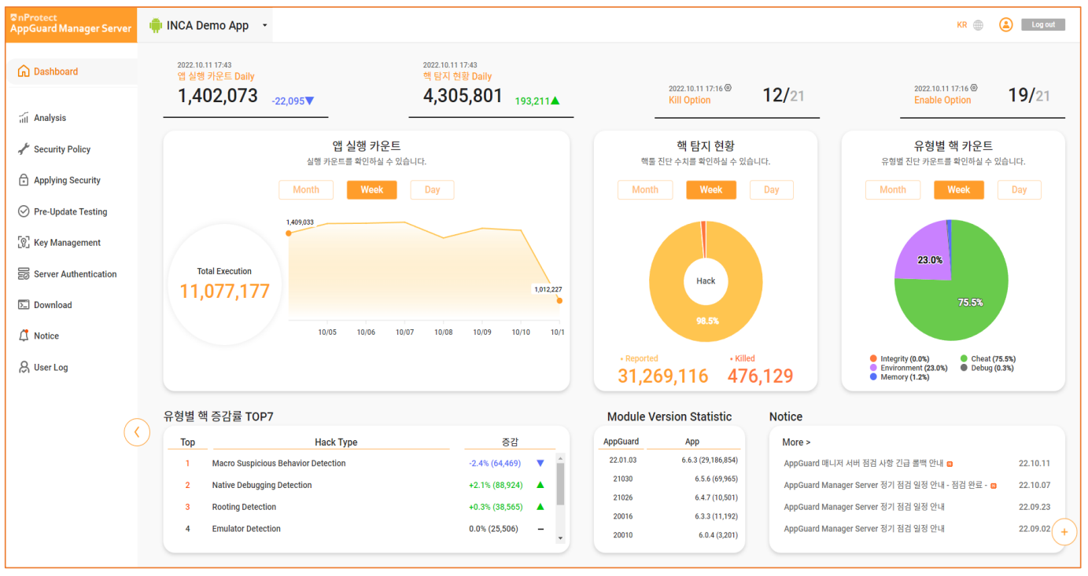Viewport: 1088px width, 576px height.
Task: Click the Enable Option label
Action: tap(942, 100)
